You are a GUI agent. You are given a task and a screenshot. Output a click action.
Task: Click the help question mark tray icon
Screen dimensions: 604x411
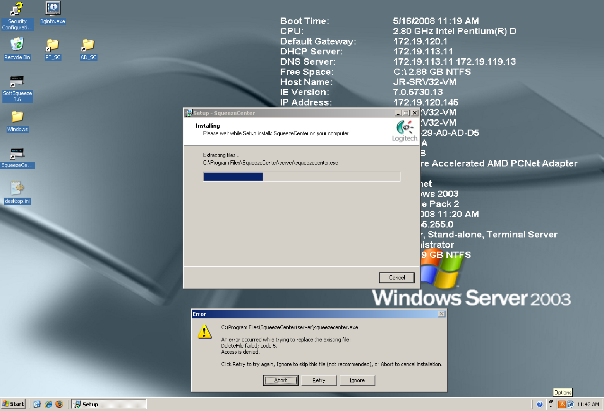(x=540, y=404)
